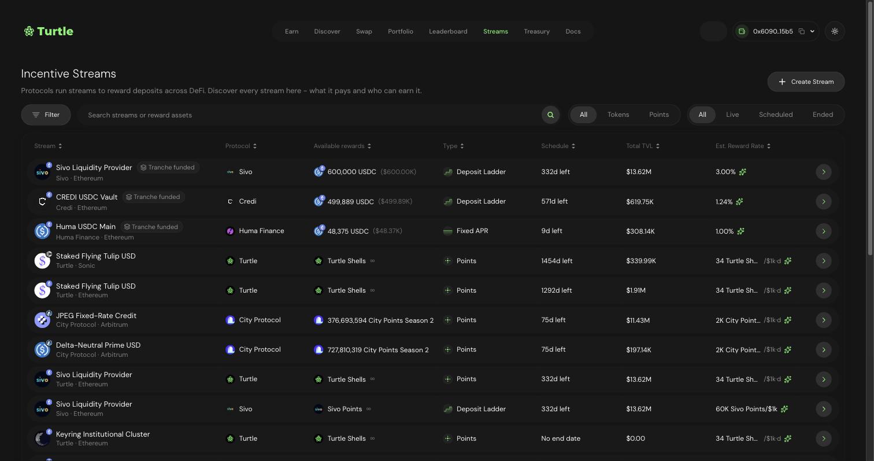Click Sivo Liquidity Provider tranche-funded stream icon
The image size is (874, 461).
42,172
